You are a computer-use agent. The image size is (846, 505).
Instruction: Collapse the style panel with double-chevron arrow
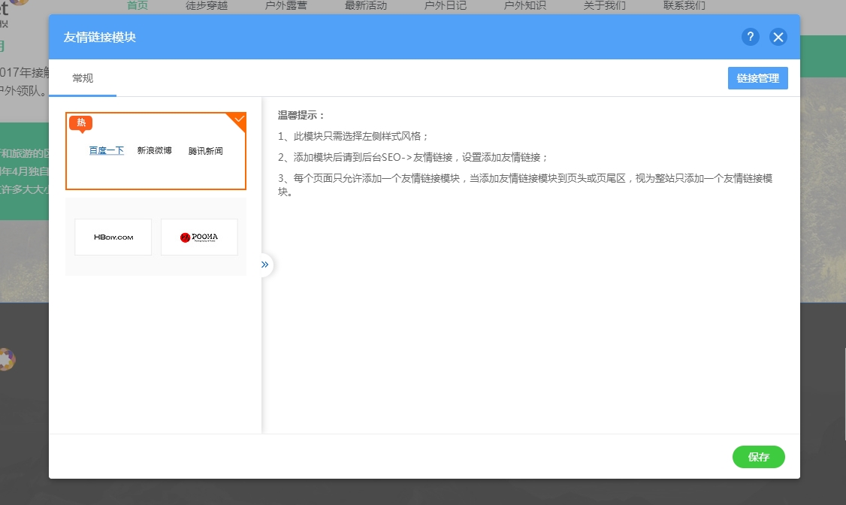click(264, 265)
